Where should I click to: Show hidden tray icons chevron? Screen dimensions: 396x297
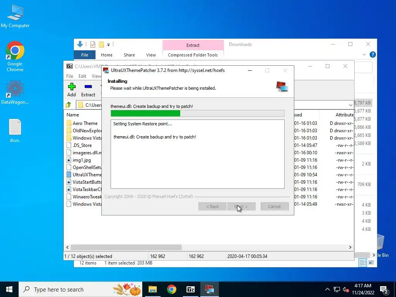click(x=327, y=290)
